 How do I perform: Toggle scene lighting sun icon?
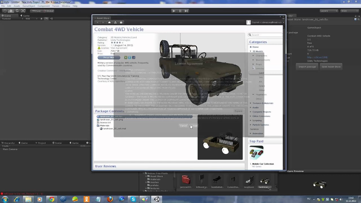click(41, 19)
